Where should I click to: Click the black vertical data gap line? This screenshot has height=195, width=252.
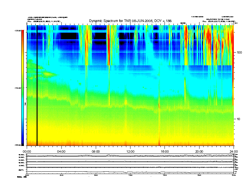tap(37, 85)
